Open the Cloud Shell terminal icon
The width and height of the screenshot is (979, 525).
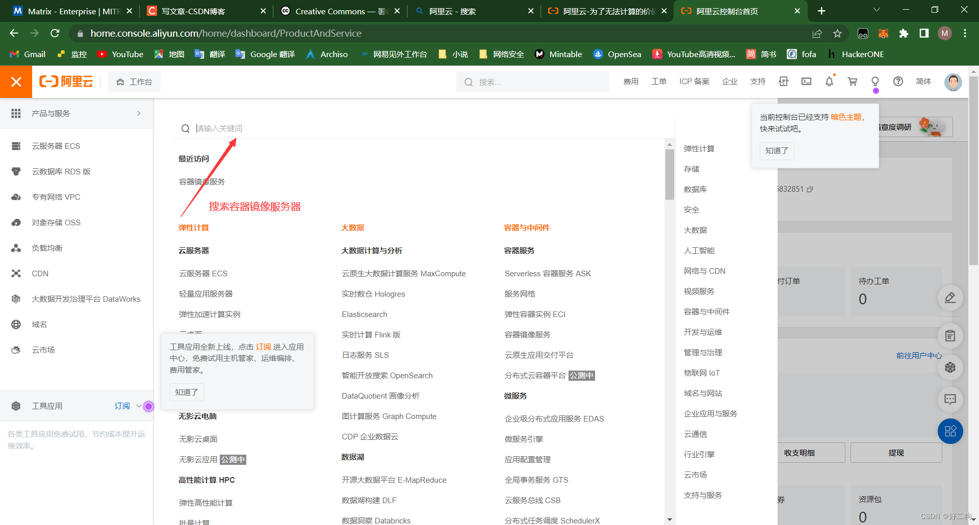(806, 82)
